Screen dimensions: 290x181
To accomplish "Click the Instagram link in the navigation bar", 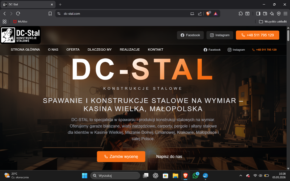I will coord(236,50).
